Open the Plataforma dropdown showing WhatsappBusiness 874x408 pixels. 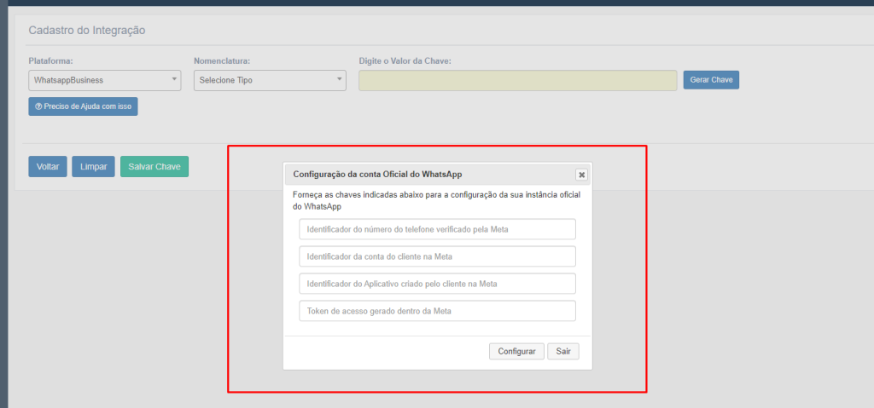pyautogui.click(x=105, y=80)
